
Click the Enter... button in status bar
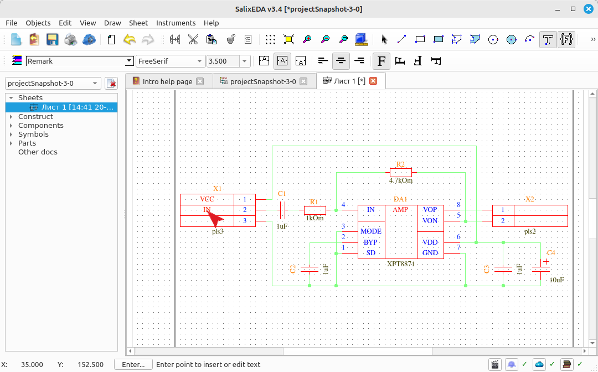pos(133,364)
